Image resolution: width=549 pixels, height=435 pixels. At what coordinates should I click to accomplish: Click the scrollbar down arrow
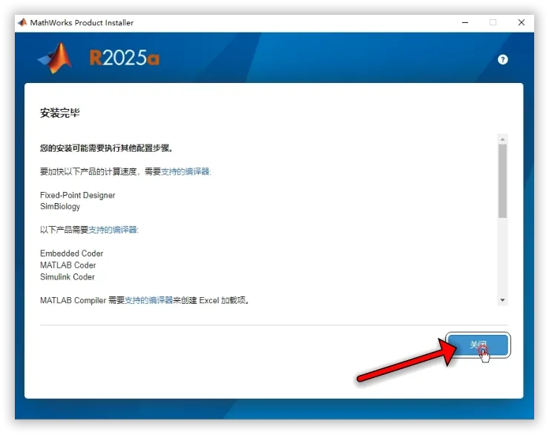(502, 300)
